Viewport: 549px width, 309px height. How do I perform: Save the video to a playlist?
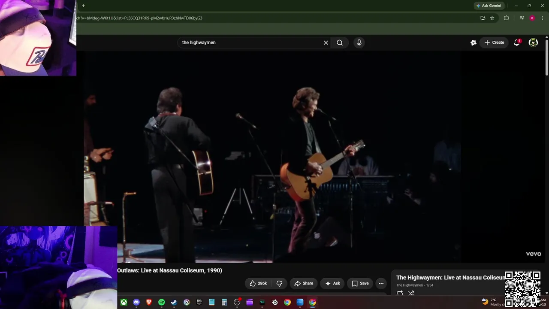(x=360, y=283)
